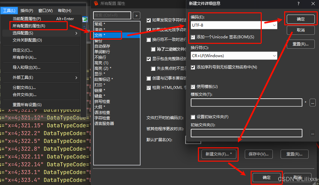Click the 保存中(V)... button
This screenshot has width=319, height=185.
[258, 154]
